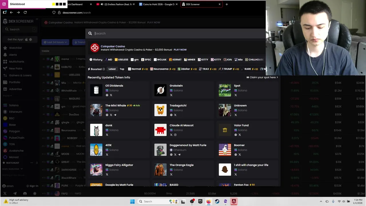Click the X social icon in sidebar footer
The image size is (366, 206).
click(5, 194)
